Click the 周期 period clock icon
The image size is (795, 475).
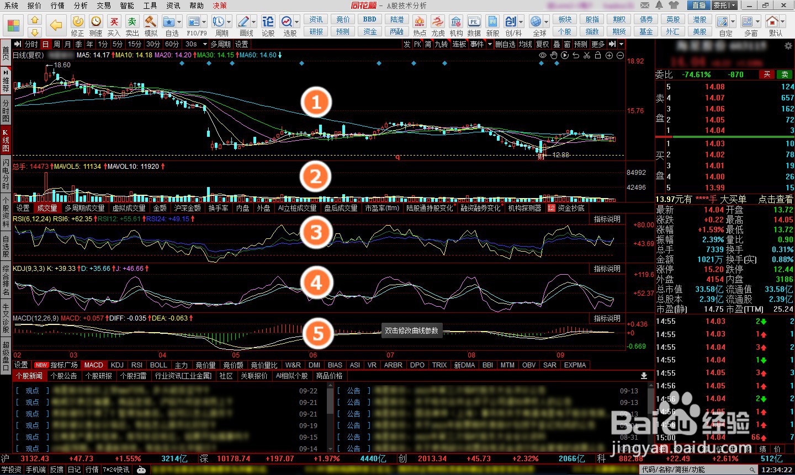(x=219, y=22)
